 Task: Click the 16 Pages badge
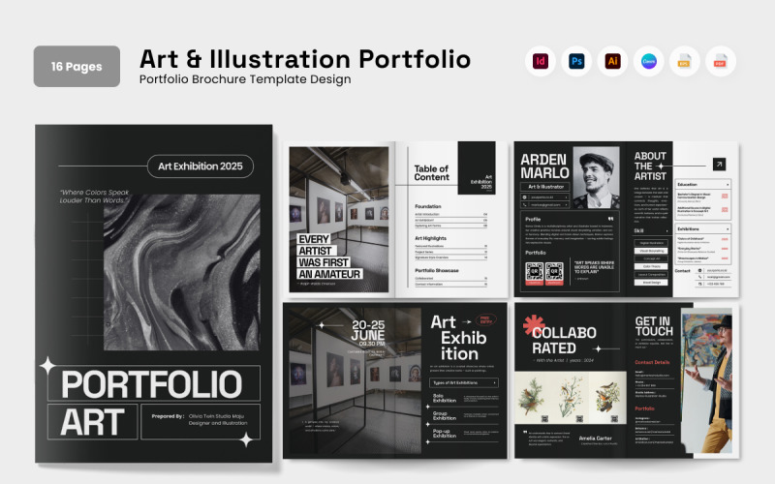[77, 66]
